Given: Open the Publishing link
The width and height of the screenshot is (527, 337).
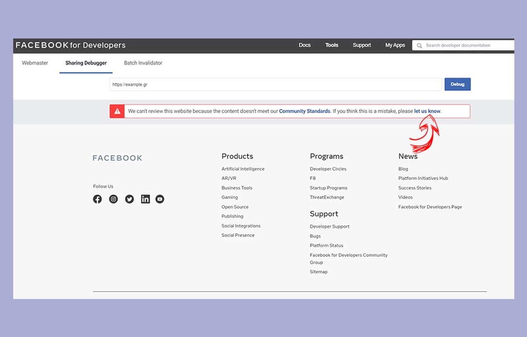Looking at the screenshot, I should (232, 216).
